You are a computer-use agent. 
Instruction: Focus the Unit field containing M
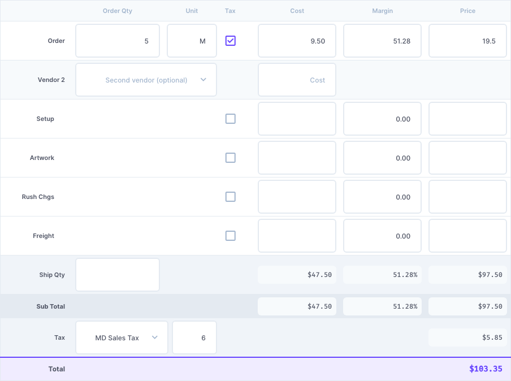[x=192, y=41]
